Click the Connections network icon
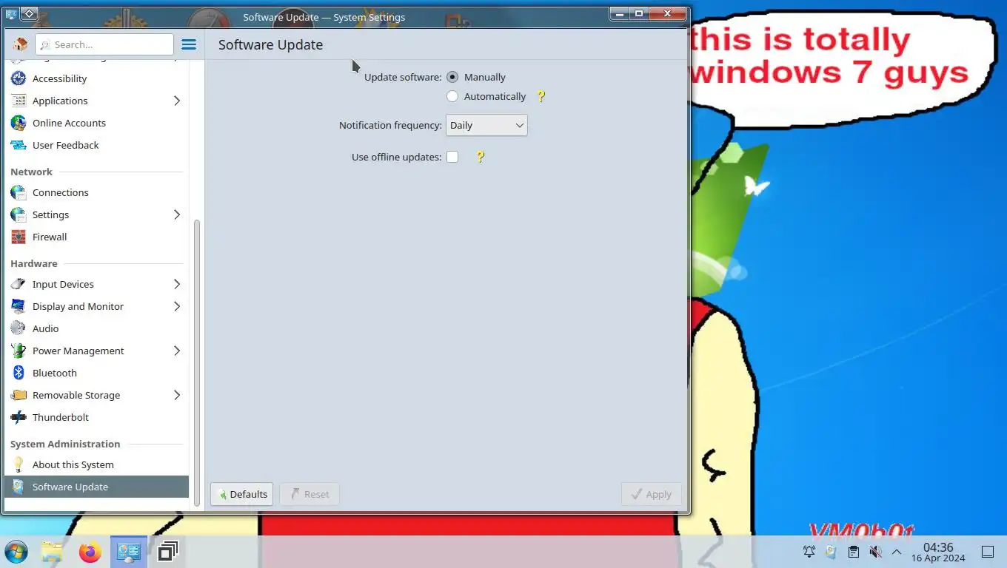The image size is (1007, 568). pos(19,192)
